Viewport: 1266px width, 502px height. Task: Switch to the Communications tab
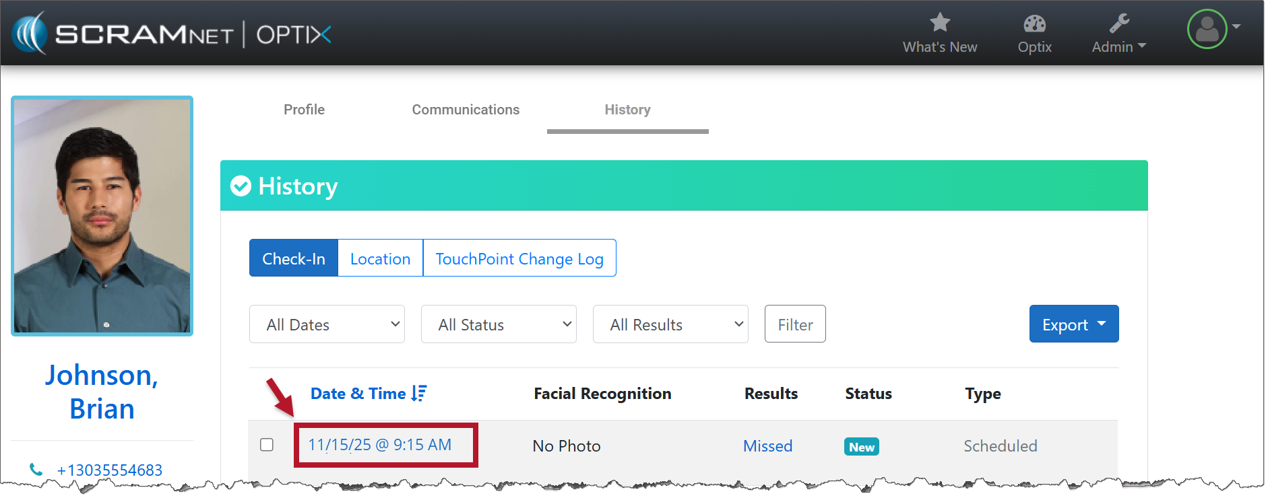466,110
